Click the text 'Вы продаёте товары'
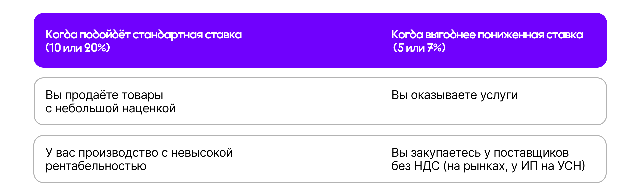 click(104, 95)
